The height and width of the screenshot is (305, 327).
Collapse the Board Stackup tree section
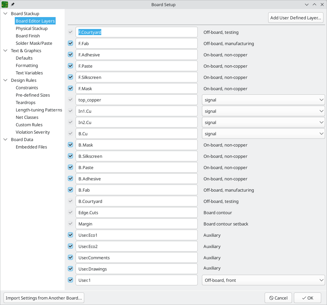click(5, 14)
